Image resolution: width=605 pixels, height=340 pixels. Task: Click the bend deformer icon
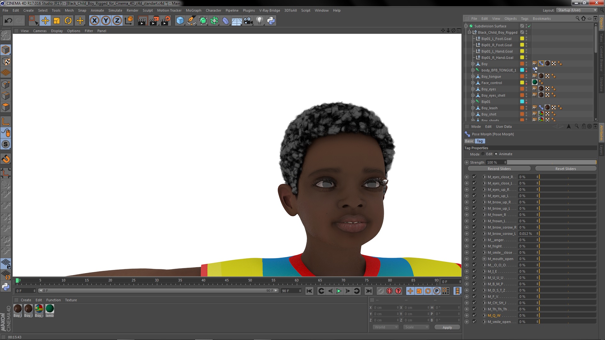[x=226, y=21]
